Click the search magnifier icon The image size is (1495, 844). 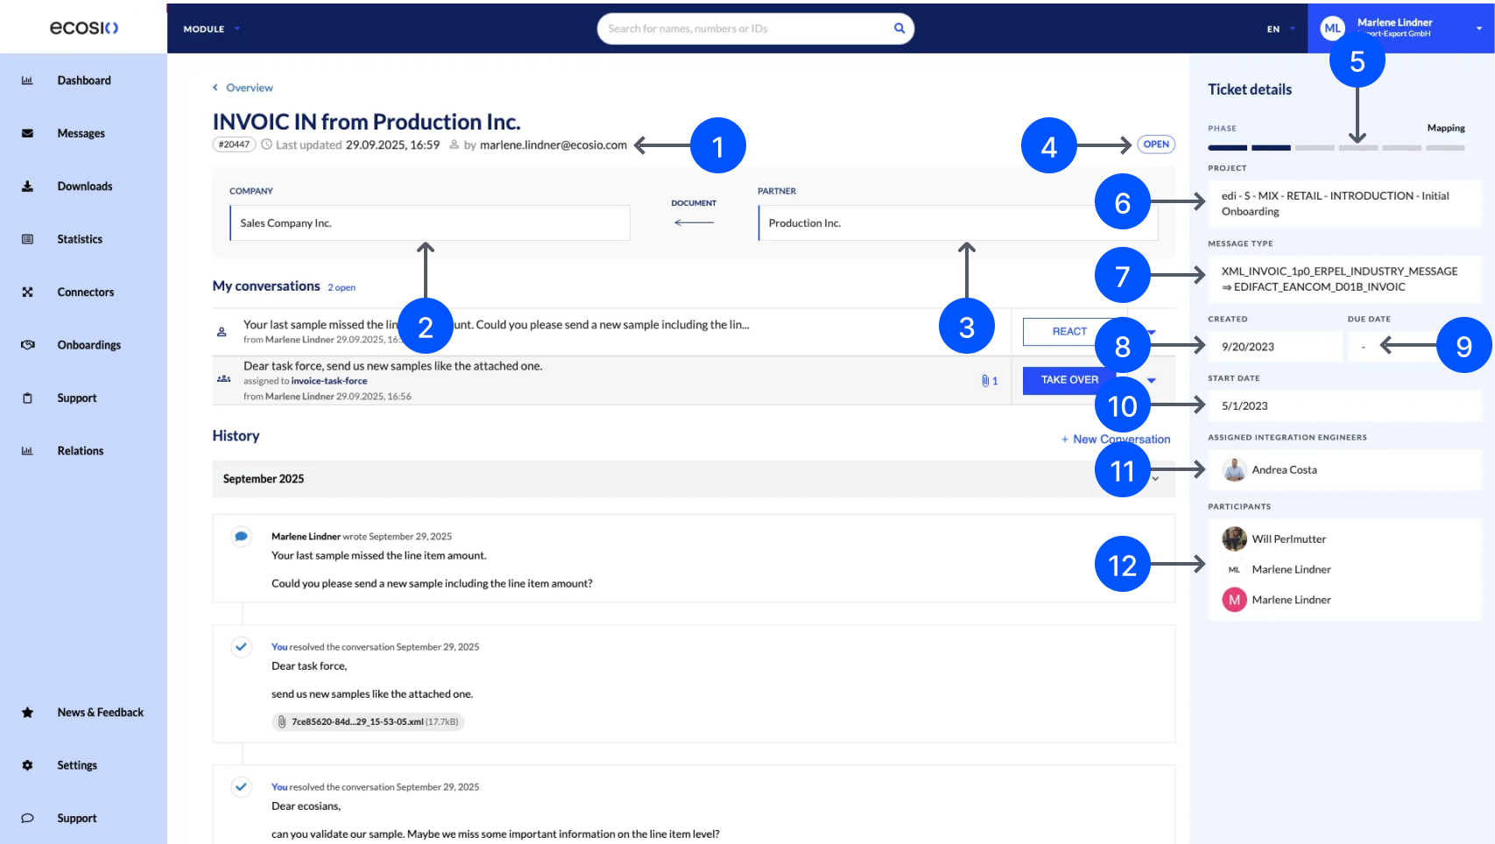pos(899,28)
